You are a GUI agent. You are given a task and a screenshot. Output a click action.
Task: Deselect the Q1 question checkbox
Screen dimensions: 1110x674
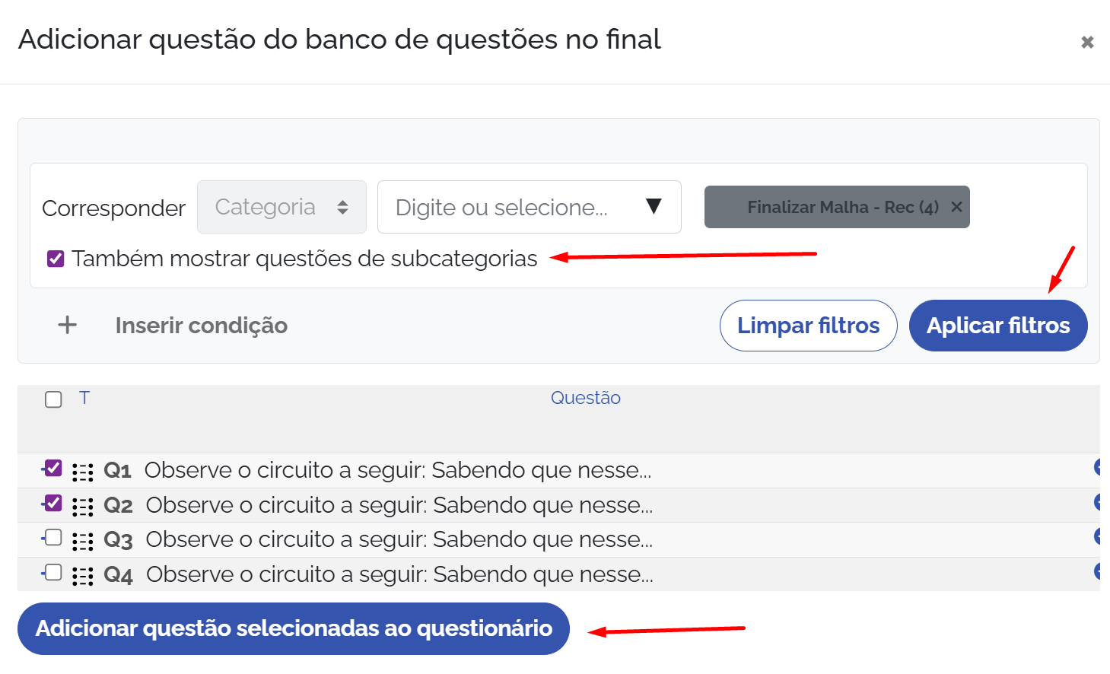[x=53, y=468]
